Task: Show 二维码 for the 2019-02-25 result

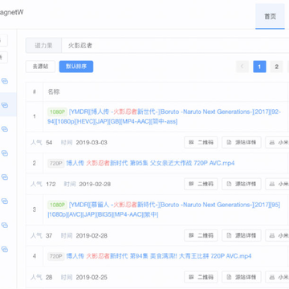Action: click(201, 277)
